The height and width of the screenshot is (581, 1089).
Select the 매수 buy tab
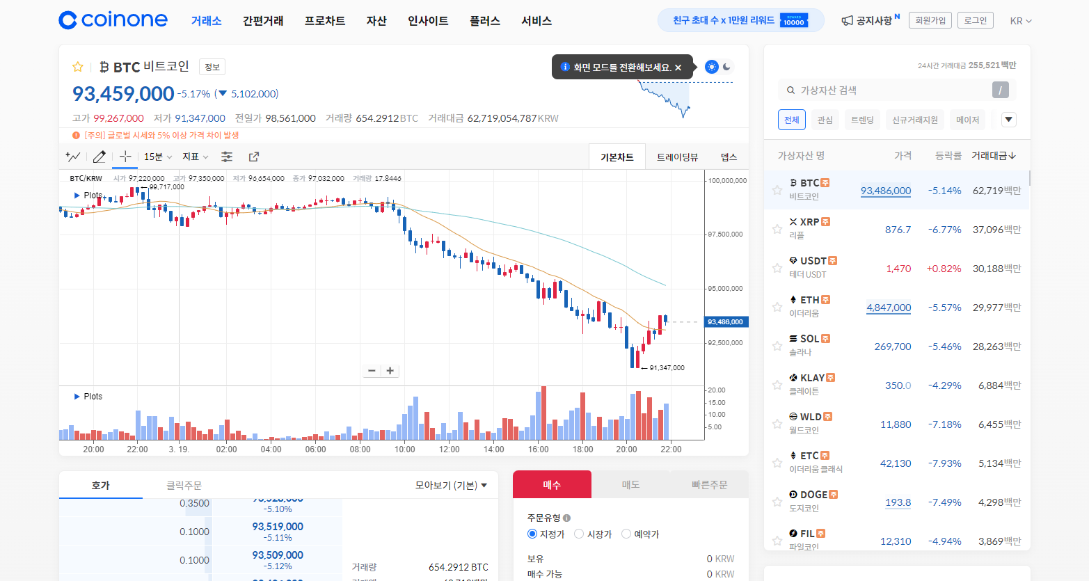(x=552, y=484)
